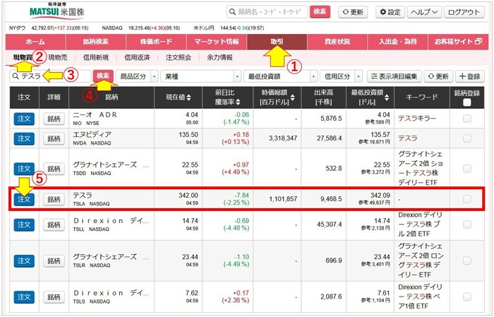Open the 業種 dropdown
494x317 pixels.
200,76
